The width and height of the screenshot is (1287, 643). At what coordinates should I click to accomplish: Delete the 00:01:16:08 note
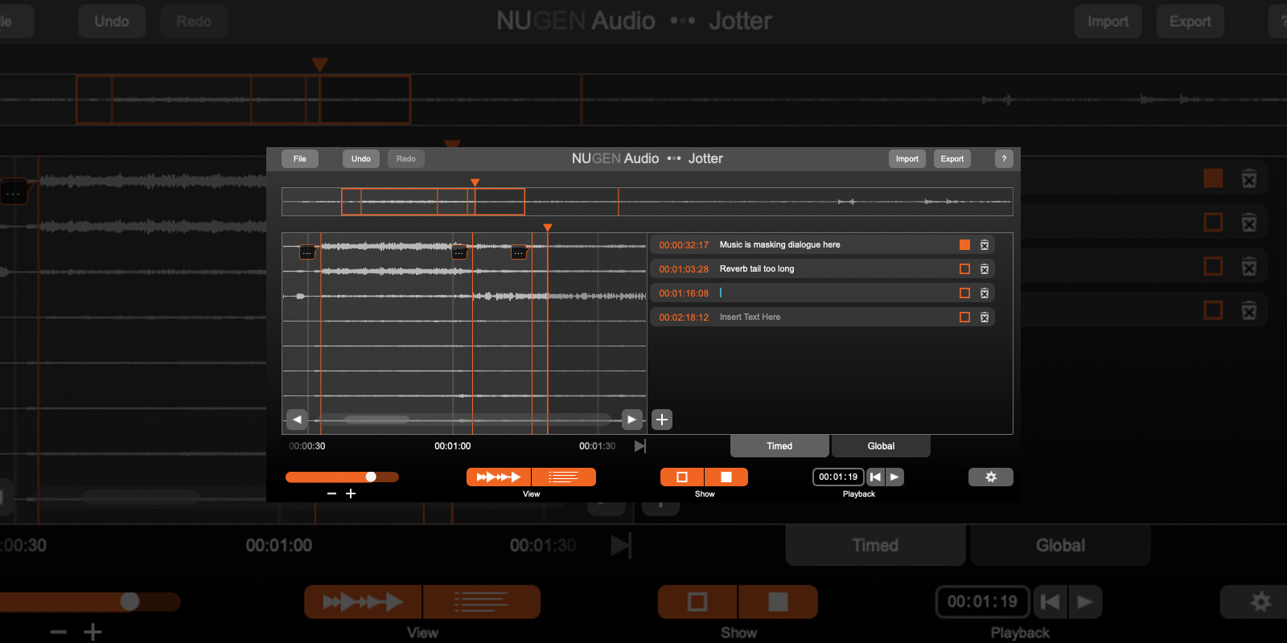pyautogui.click(x=985, y=293)
